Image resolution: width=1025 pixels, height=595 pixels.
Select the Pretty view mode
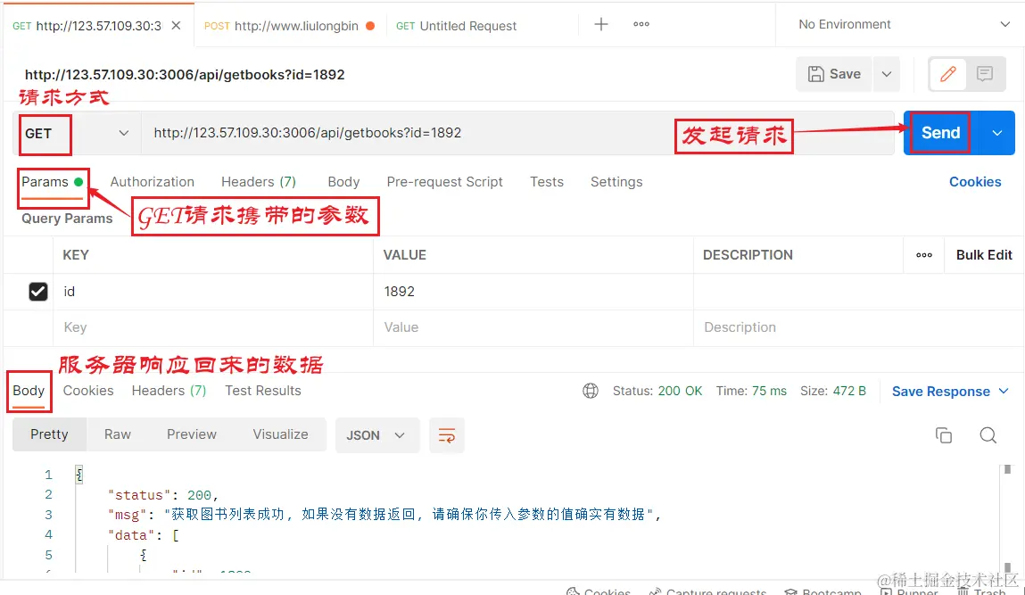49,434
